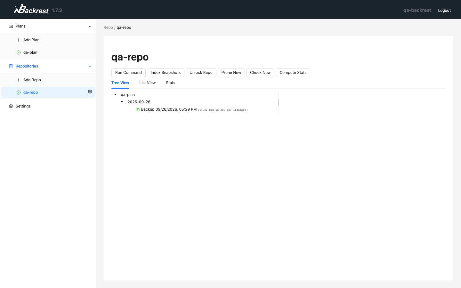Image resolution: width=461 pixels, height=288 pixels.
Task: Click the Repo breadcrumb link
Action: click(x=108, y=28)
